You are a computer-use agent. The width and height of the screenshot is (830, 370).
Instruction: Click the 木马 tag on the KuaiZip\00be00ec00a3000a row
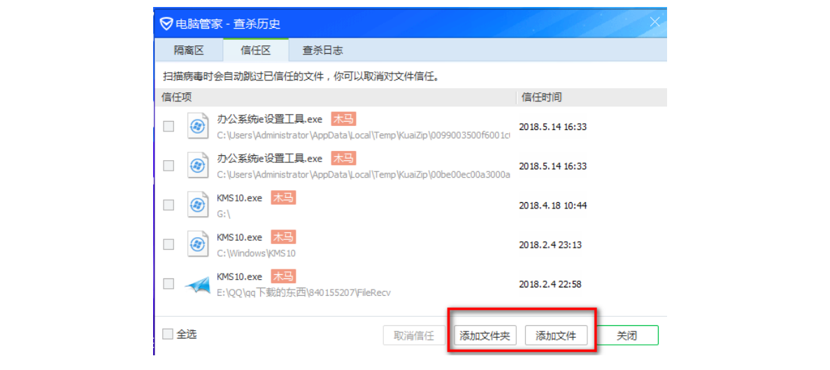(x=343, y=158)
